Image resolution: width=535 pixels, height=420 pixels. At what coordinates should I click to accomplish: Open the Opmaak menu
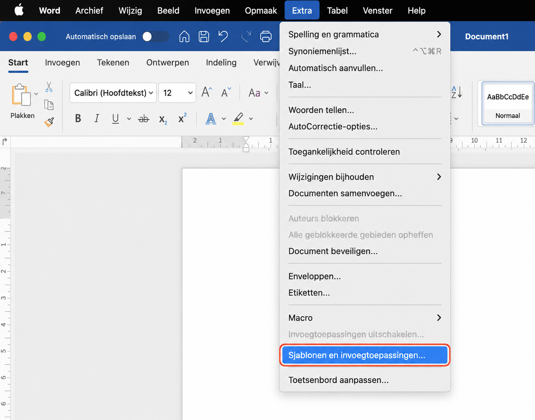tap(261, 11)
